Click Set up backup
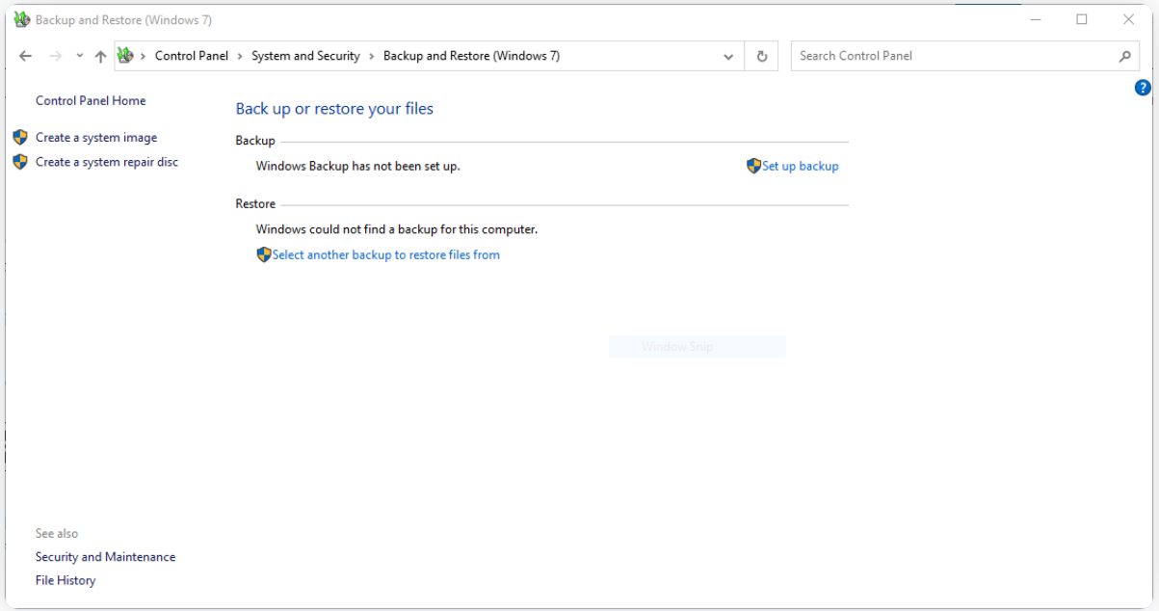Viewport: 1159px width, 611px height. (801, 166)
